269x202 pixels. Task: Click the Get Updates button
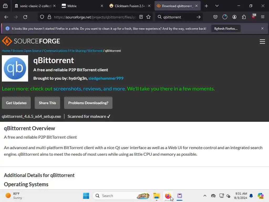click(16, 103)
